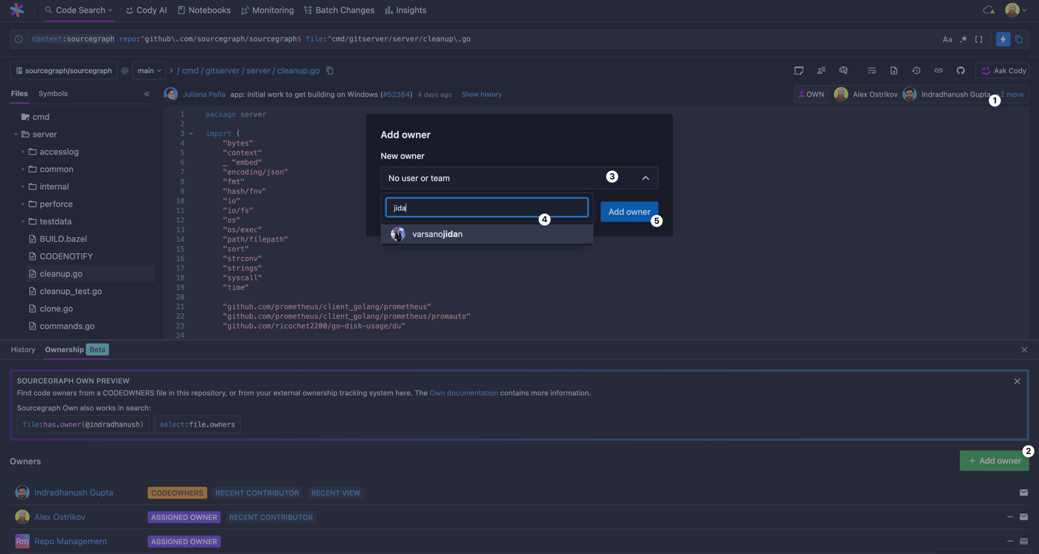Open Batch Changes page
1039x554 pixels.
coord(339,10)
